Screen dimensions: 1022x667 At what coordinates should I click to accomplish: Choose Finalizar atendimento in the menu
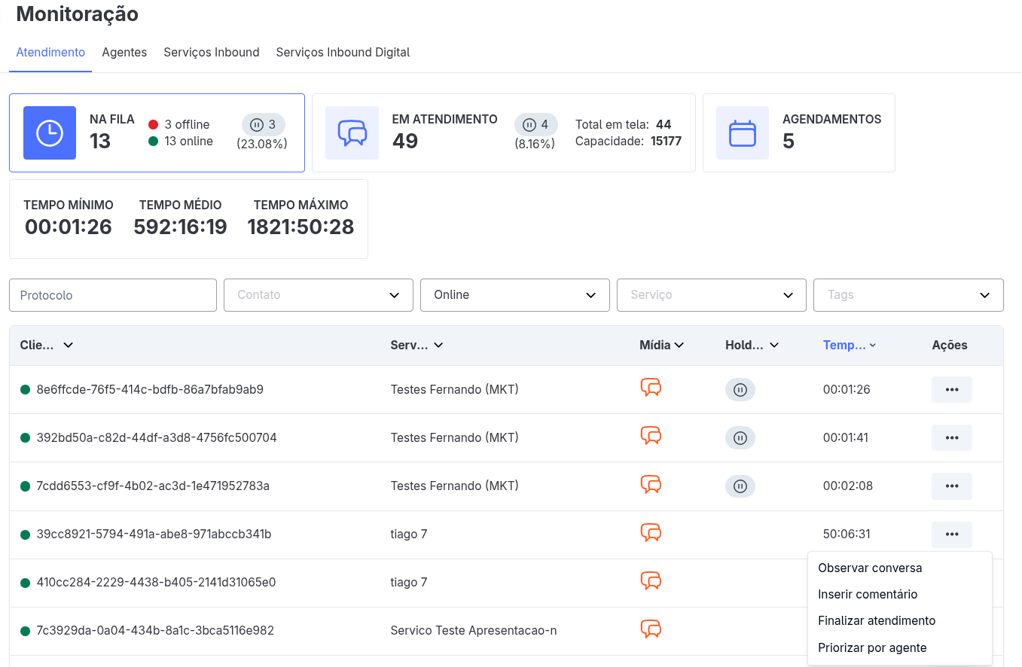pyautogui.click(x=877, y=621)
